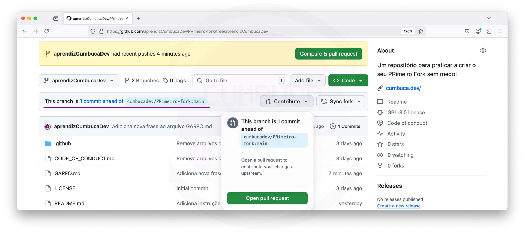Image resolution: width=525 pixels, height=233 pixels.
Task: Bookmark page with the star icon
Action: click(x=421, y=31)
